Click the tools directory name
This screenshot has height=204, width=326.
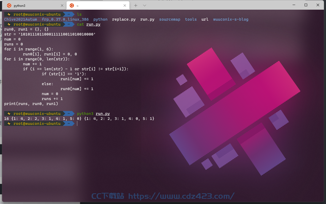191,19
